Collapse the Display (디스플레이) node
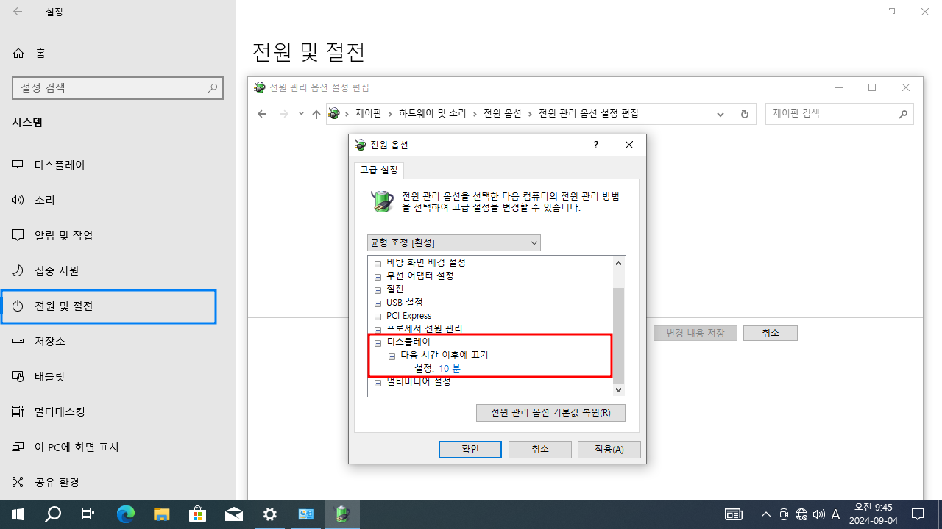Image resolution: width=942 pixels, height=529 pixels. click(378, 343)
